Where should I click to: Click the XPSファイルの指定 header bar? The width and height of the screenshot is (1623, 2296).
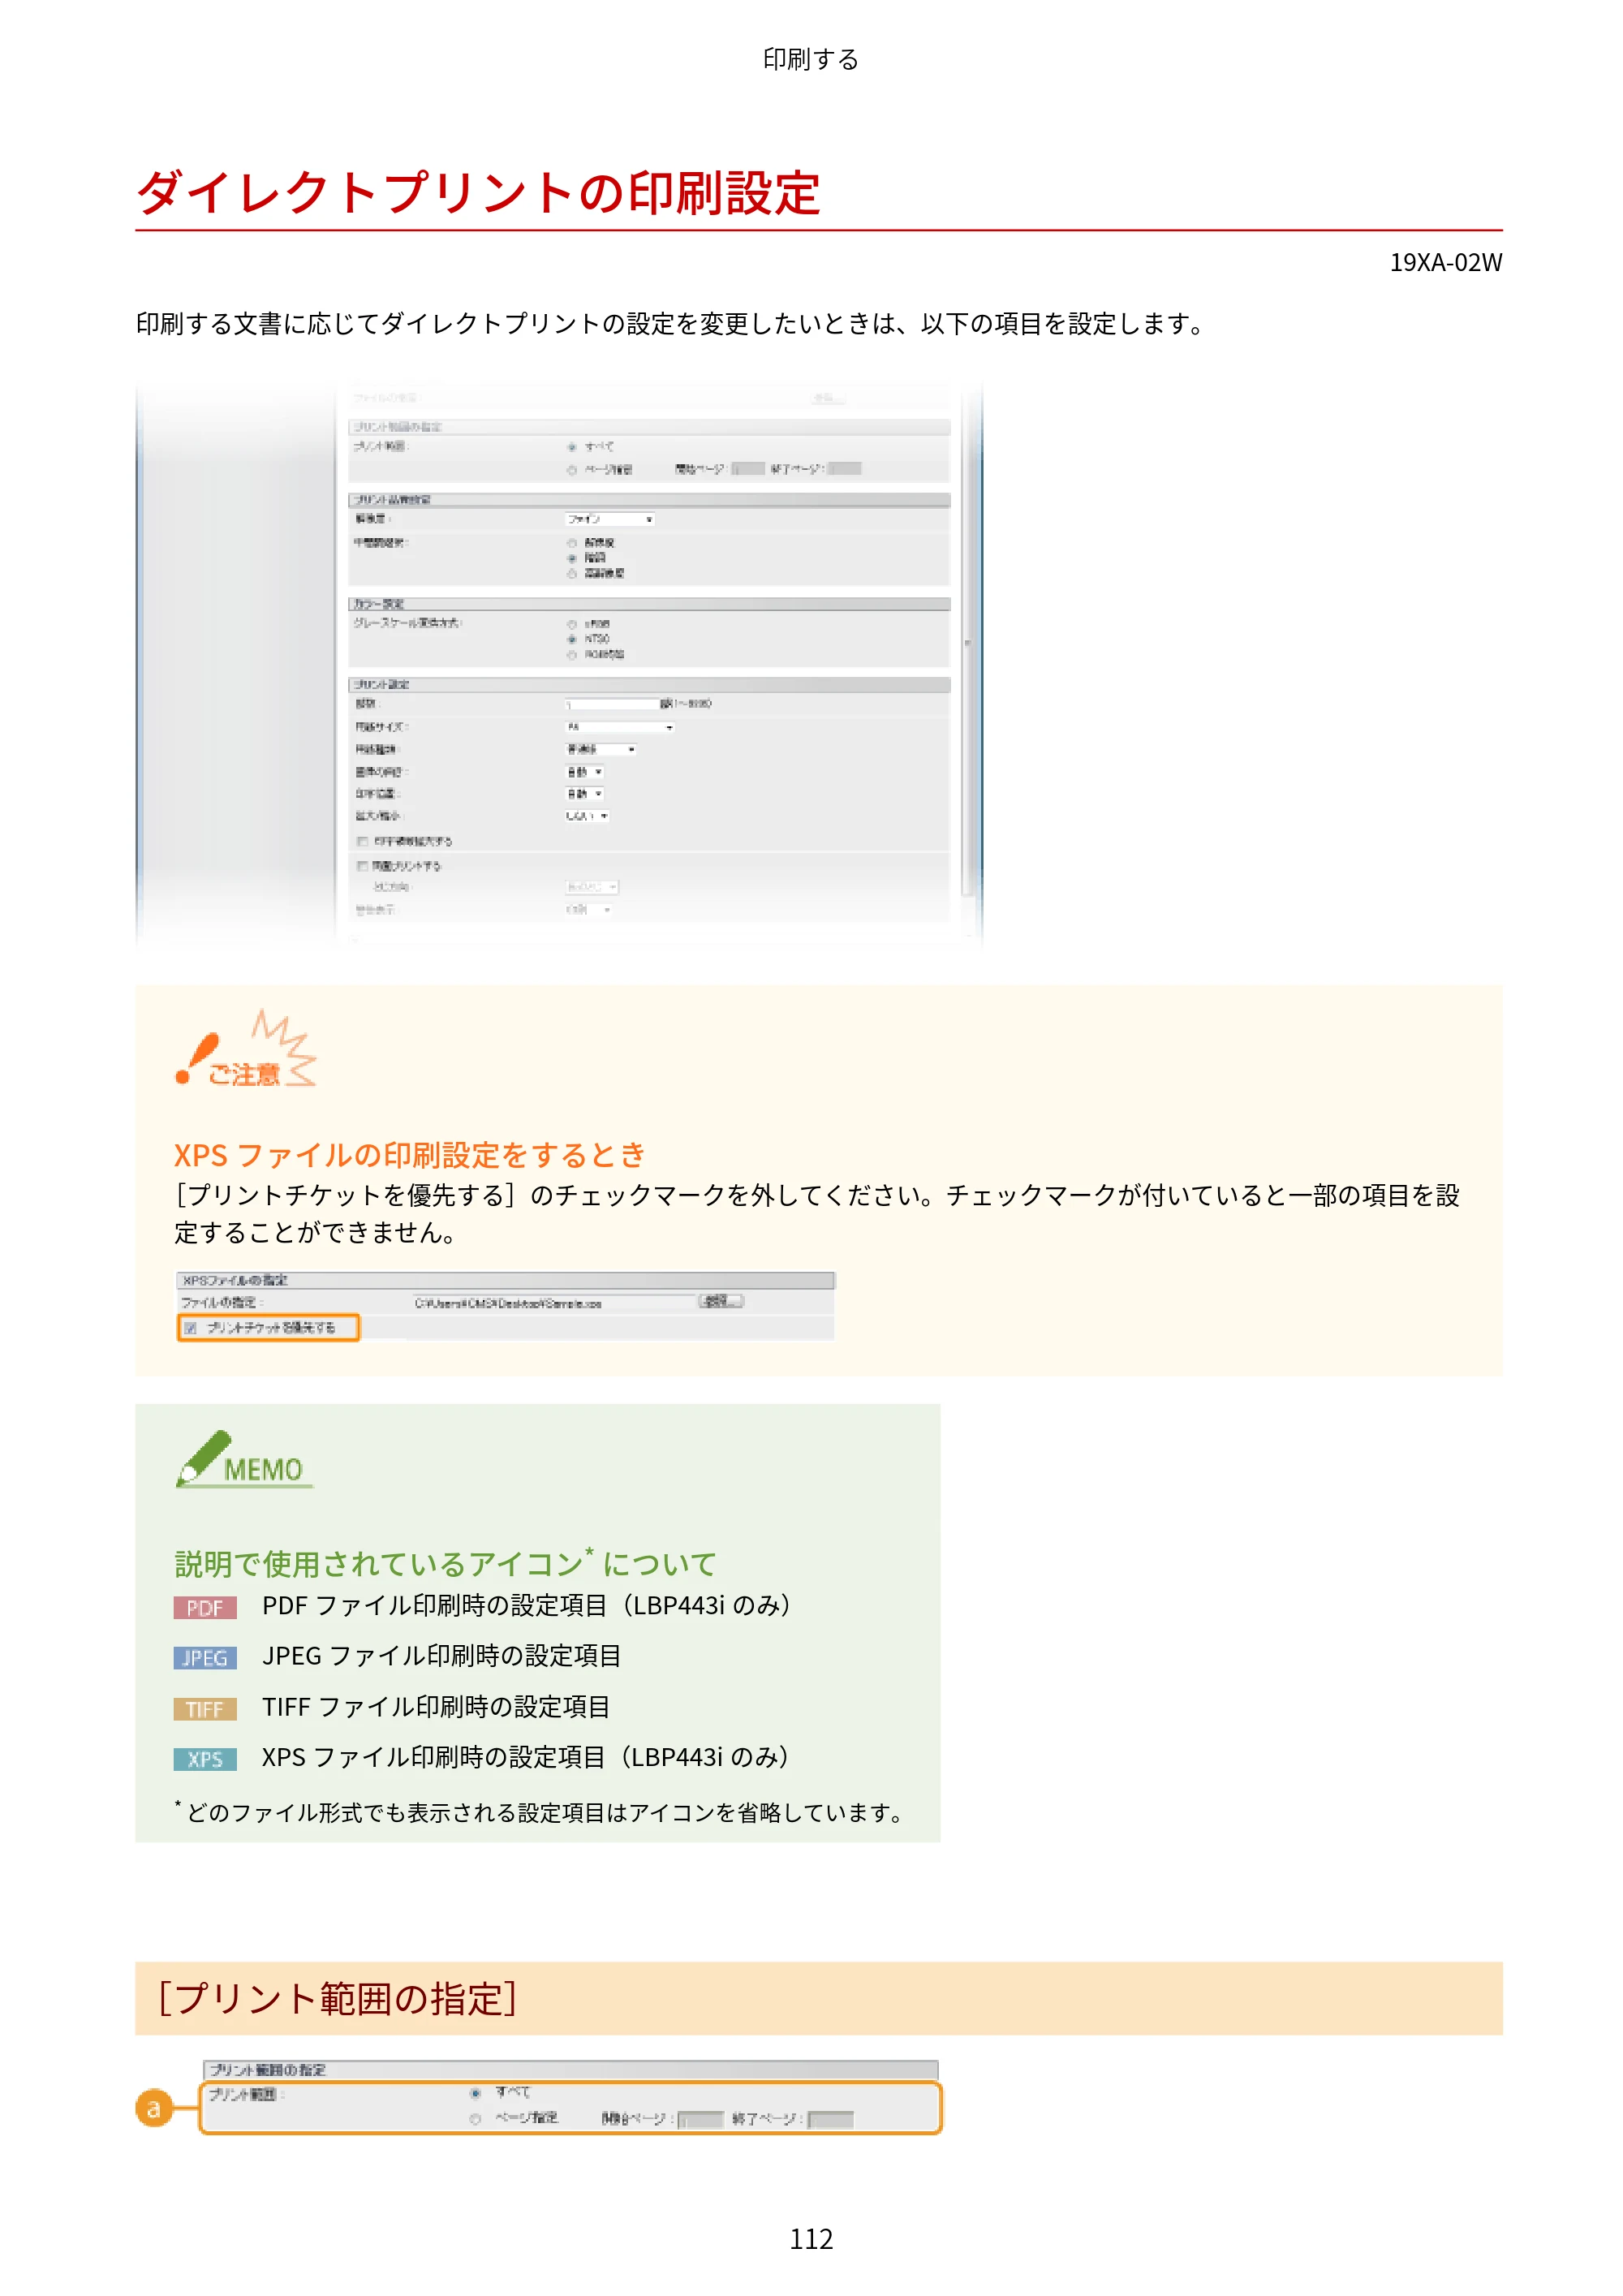click(x=505, y=1280)
